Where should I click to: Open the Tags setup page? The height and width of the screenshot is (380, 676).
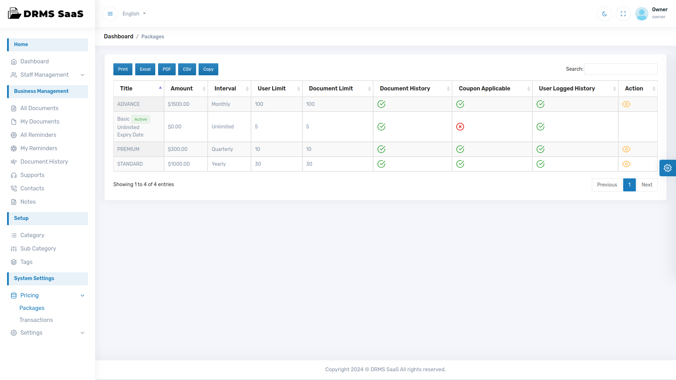click(x=26, y=262)
